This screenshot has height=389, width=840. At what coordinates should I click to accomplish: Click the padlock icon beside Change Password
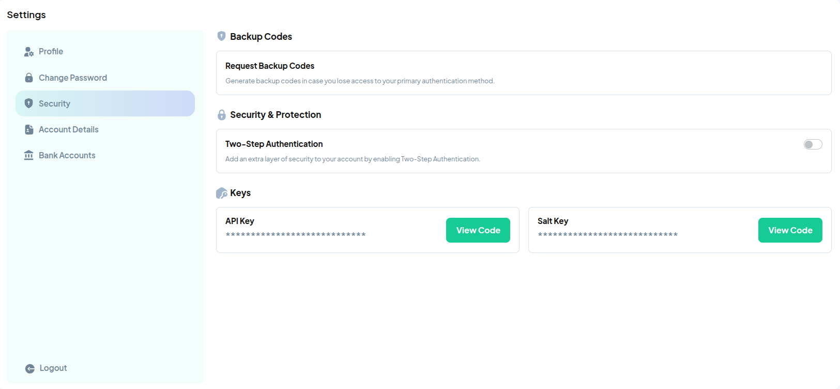pyautogui.click(x=29, y=77)
